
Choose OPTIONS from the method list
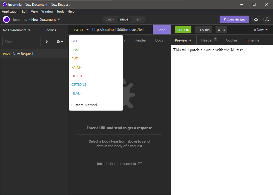96,85
